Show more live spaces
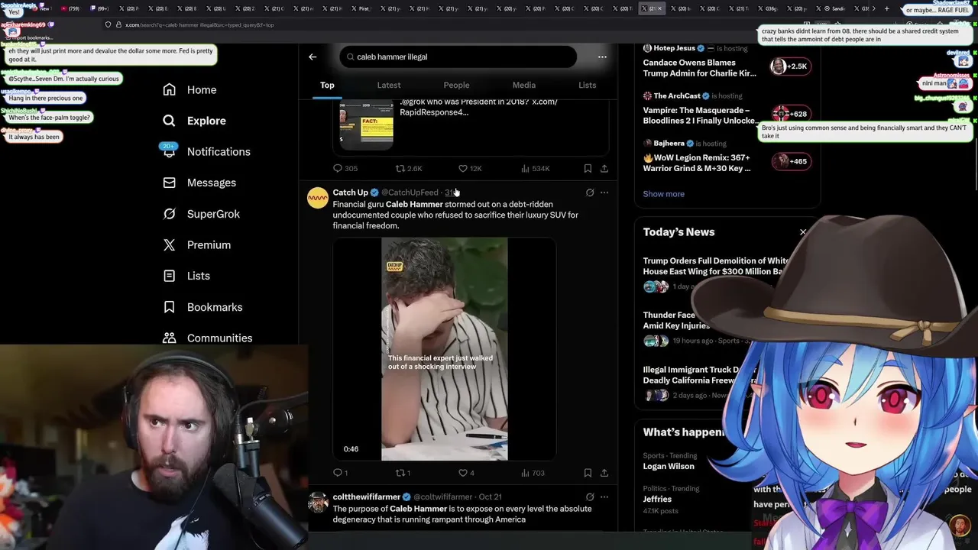Image resolution: width=978 pixels, height=550 pixels. [x=663, y=194]
